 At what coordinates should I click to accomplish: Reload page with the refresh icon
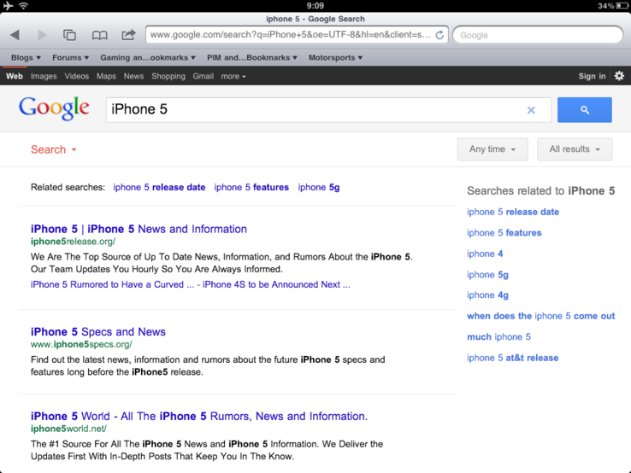click(x=439, y=35)
